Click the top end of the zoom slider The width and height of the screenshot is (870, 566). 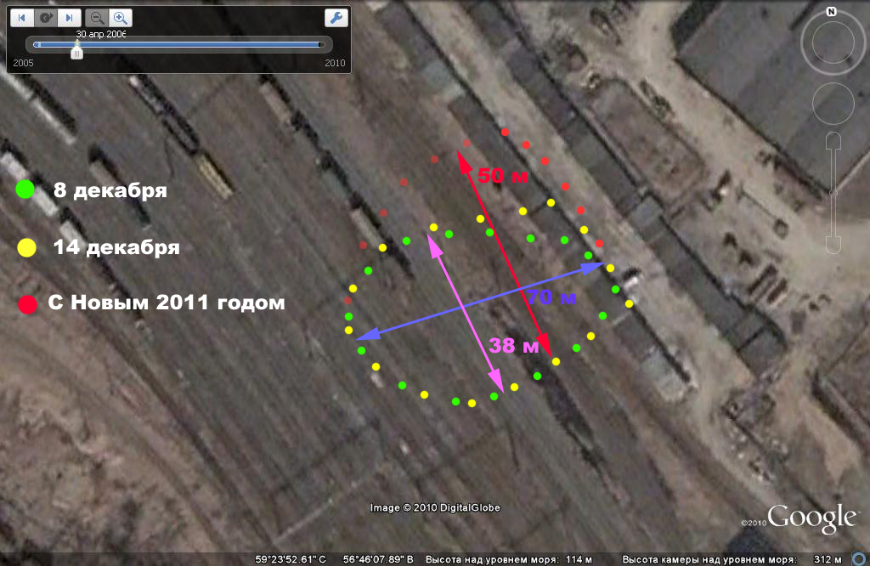[833, 141]
